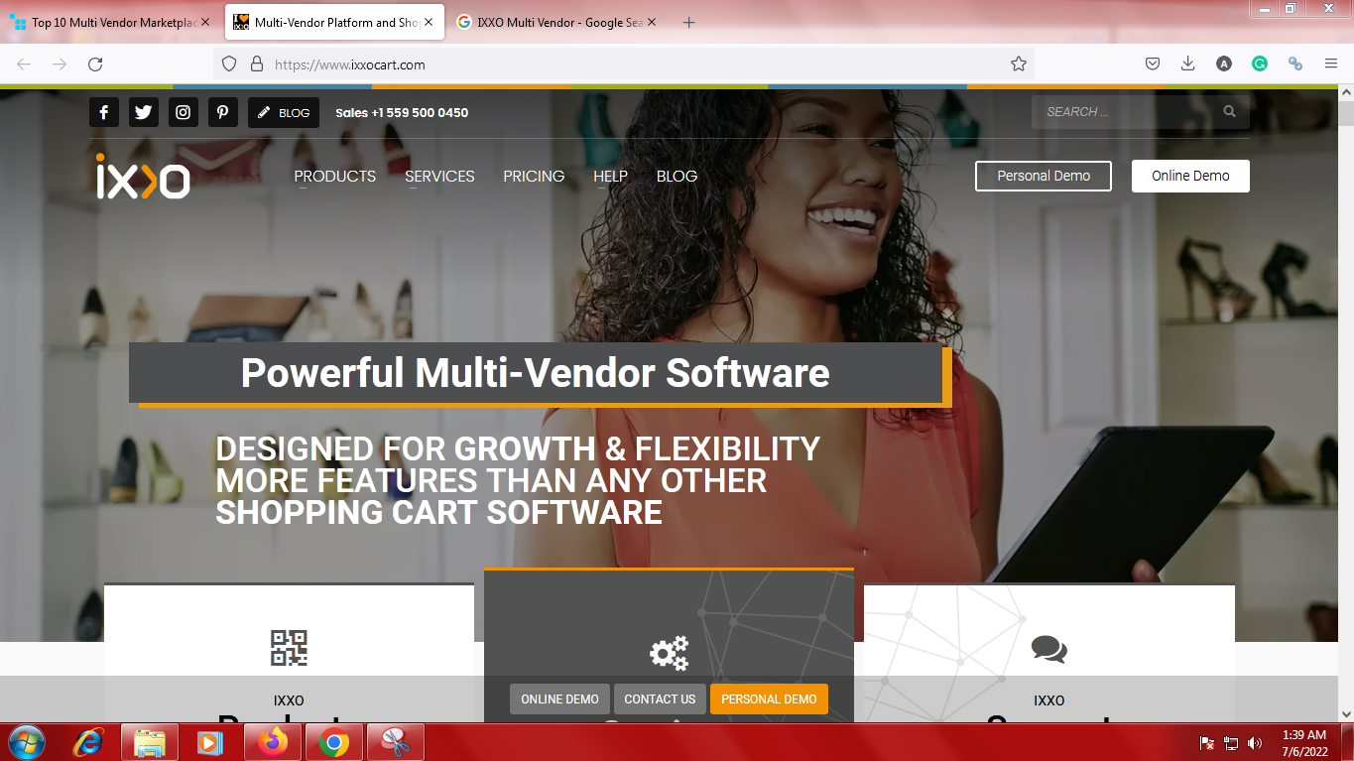
Task: Open the media player taskbar icon
Action: [209, 742]
